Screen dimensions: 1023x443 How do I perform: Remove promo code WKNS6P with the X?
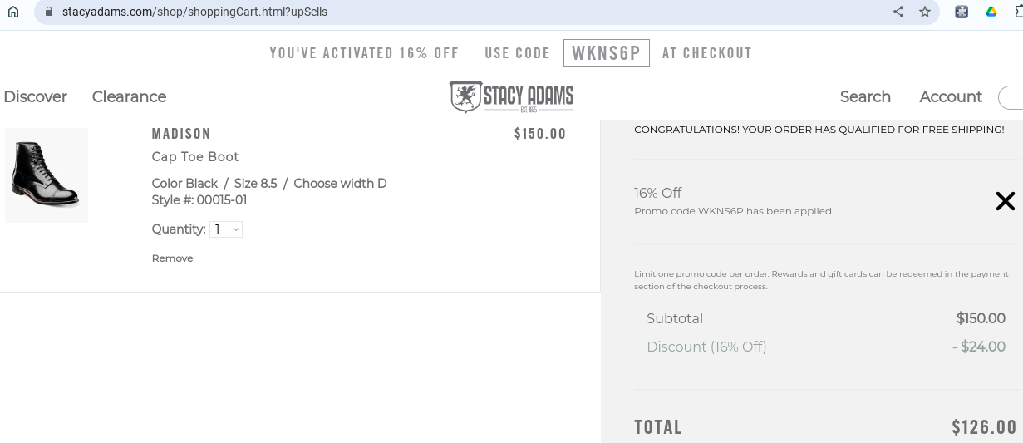(1005, 200)
